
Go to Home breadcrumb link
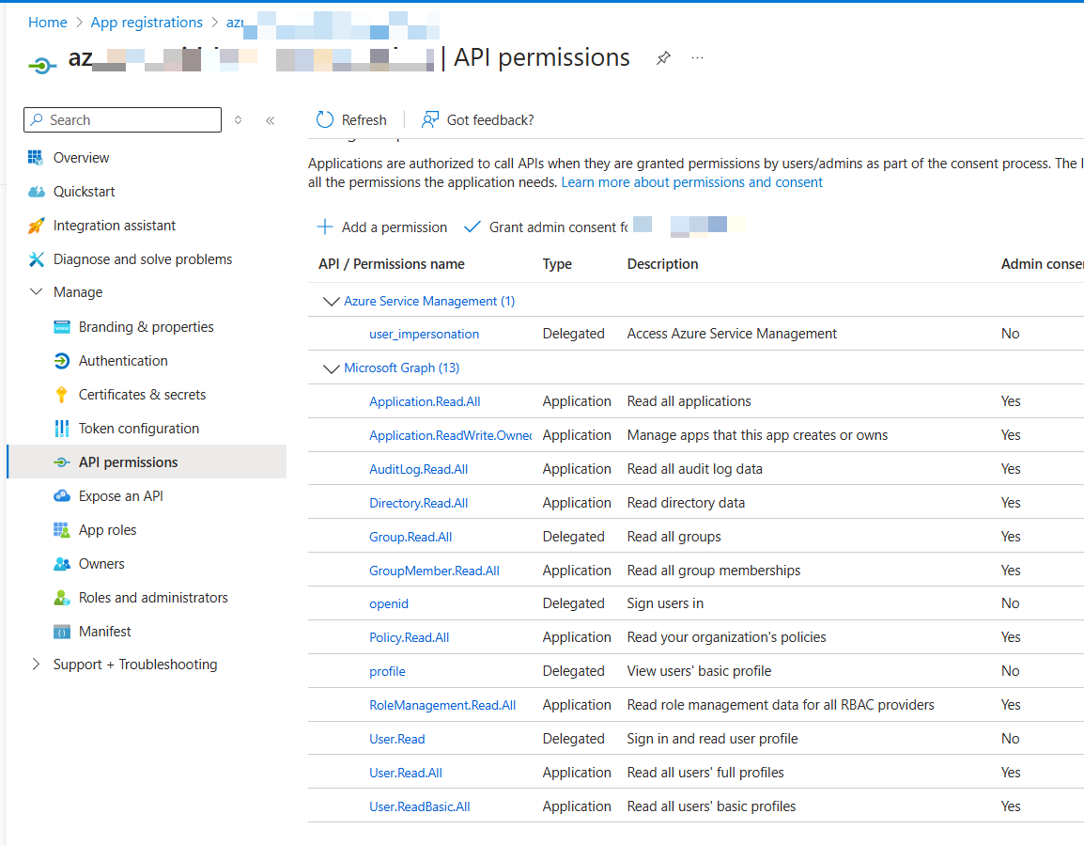tap(48, 23)
